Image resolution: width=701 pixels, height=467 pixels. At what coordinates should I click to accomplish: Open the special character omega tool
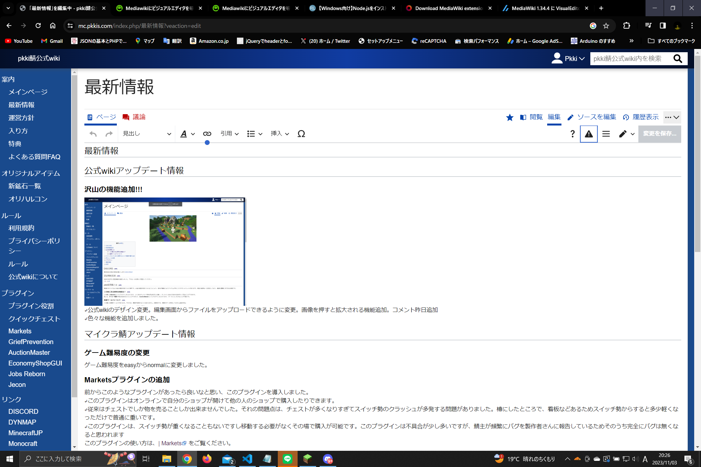[301, 134]
